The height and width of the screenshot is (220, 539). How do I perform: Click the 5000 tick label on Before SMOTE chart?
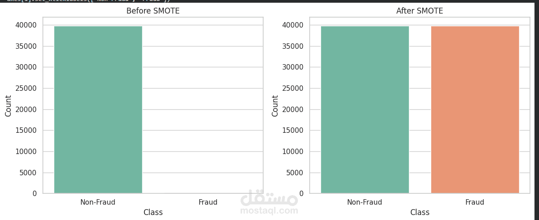click(x=28, y=173)
